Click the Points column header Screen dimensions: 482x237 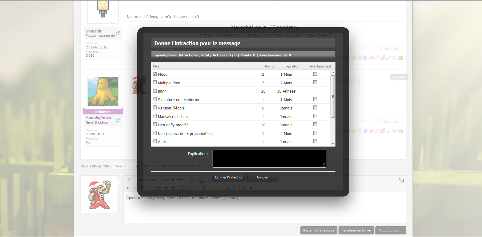(x=270, y=66)
